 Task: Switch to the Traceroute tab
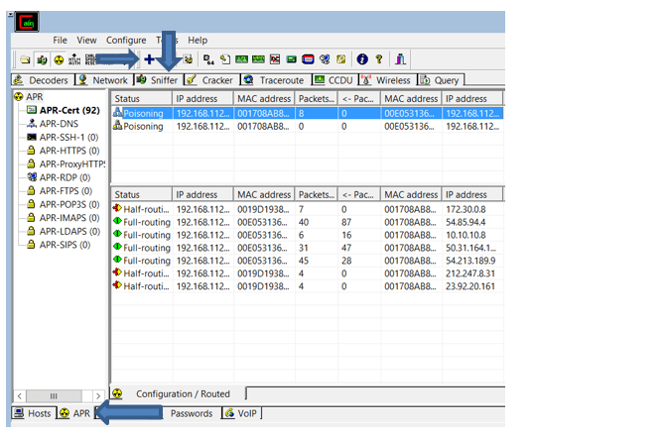(275, 80)
